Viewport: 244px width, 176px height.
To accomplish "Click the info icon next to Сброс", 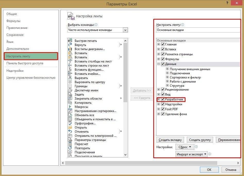I will coord(196,147).
